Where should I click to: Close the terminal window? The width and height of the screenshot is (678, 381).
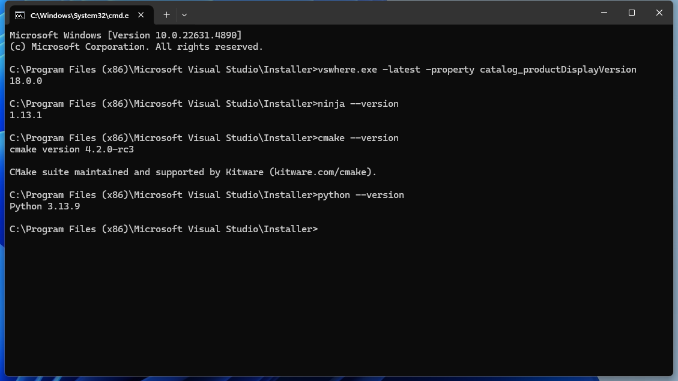click(659, 13)
